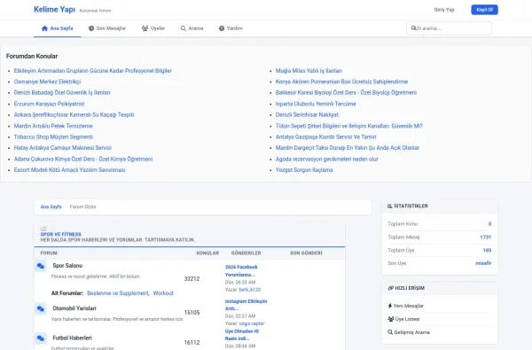Open topic Isparta Uluborlu Yeminli Tercüme

(x=316, y=104)
